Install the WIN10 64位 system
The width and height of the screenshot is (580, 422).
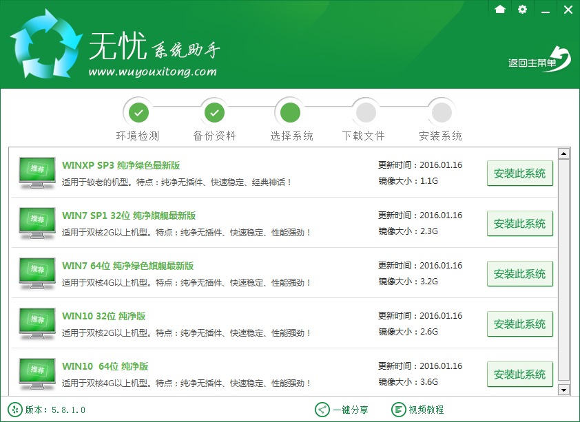519,374
